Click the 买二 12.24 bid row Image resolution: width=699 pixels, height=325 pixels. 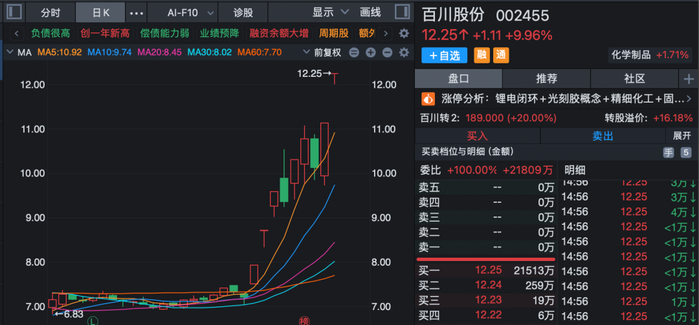486,286
